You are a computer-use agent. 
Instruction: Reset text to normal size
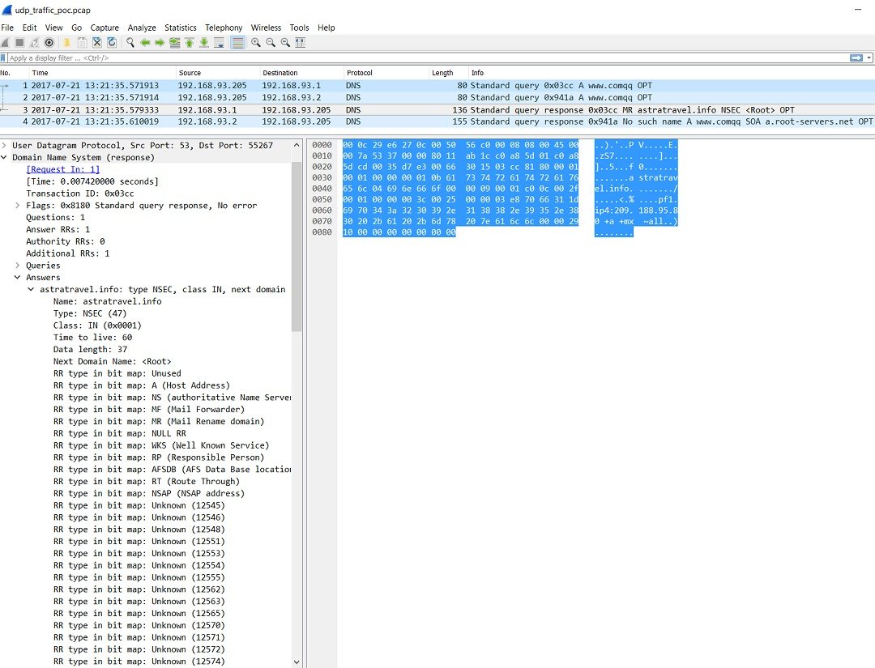click(x=285, y=42)
